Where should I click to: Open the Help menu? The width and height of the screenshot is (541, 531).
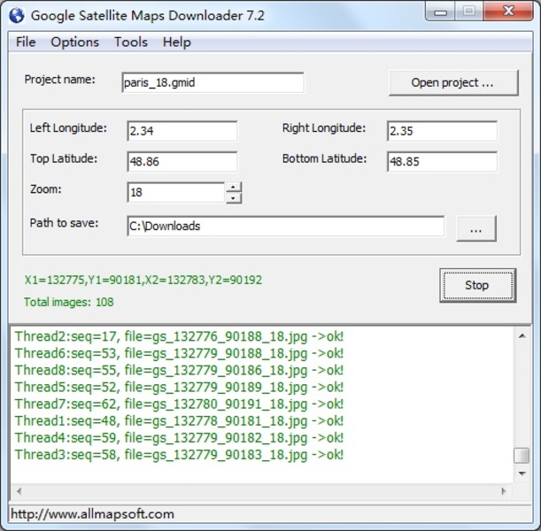coord(177,42)
